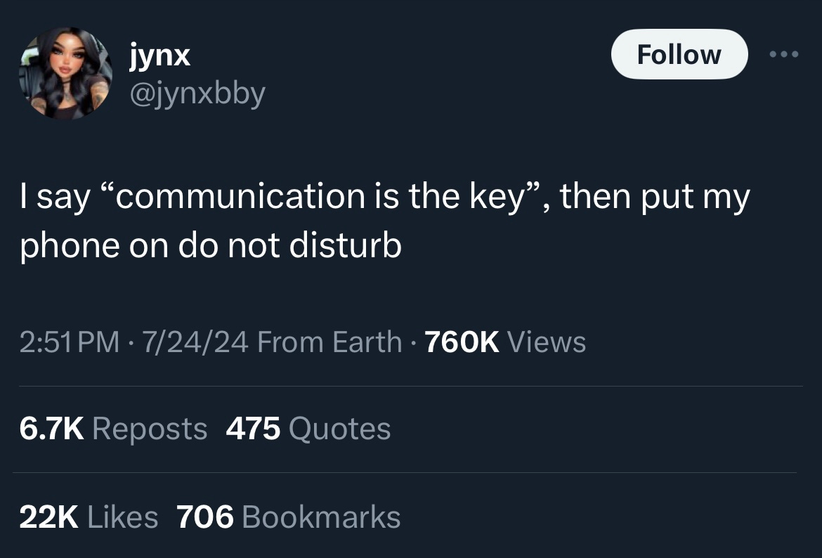The height and width of the screenshot is (558, 822).
Task: Click the 2:51 PM timestamp
Action: 70,342
